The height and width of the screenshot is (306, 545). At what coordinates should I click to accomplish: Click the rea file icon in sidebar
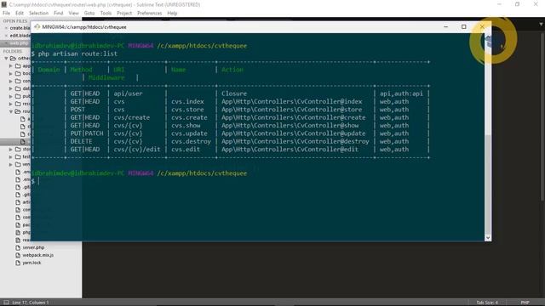[x=18, y=240]
